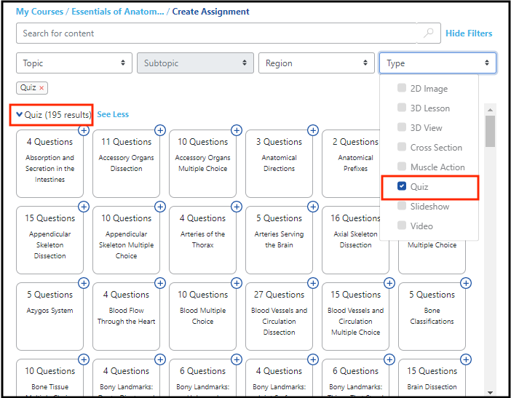Screen dimensions: 511x398
Task: Add the Brain Dissection quiz
Action: click(x=466, y=359)
